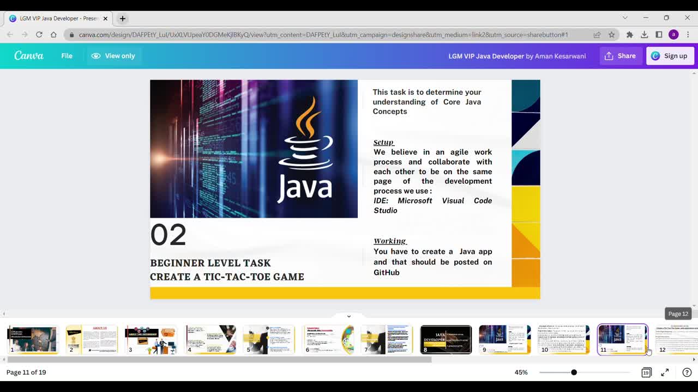Open browser downloads
698x392 pixels.
pos(644,34)
